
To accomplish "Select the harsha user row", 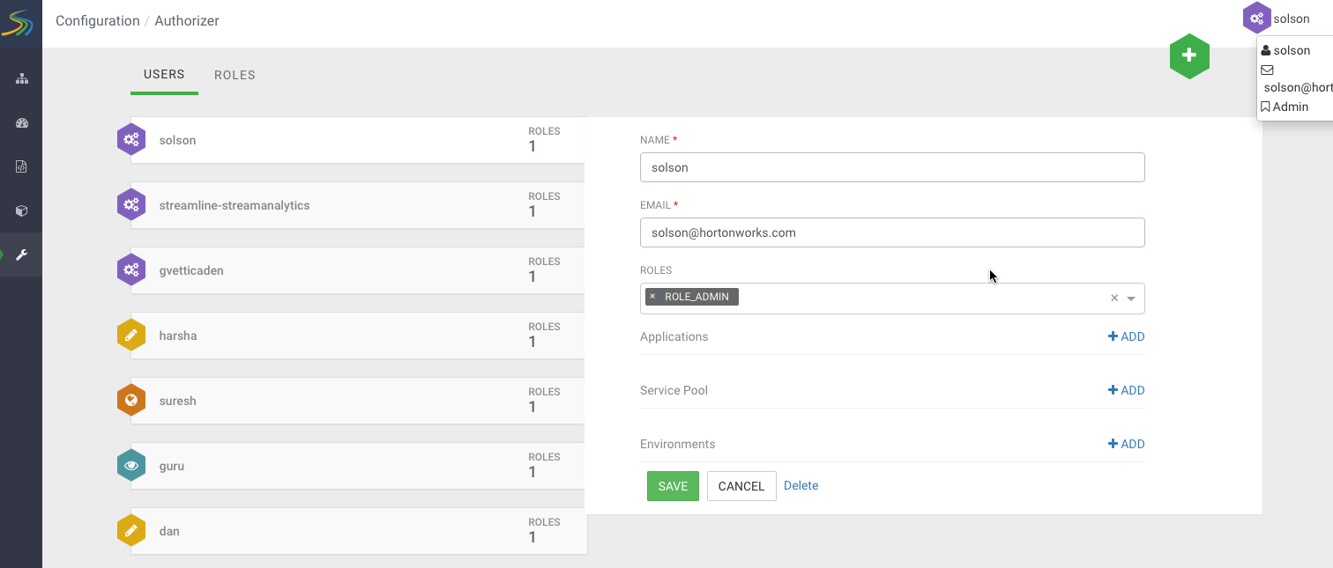I will [358, 336].
